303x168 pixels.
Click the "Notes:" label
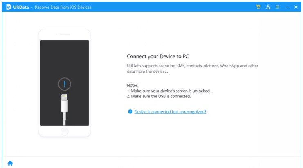pos(134,85)
